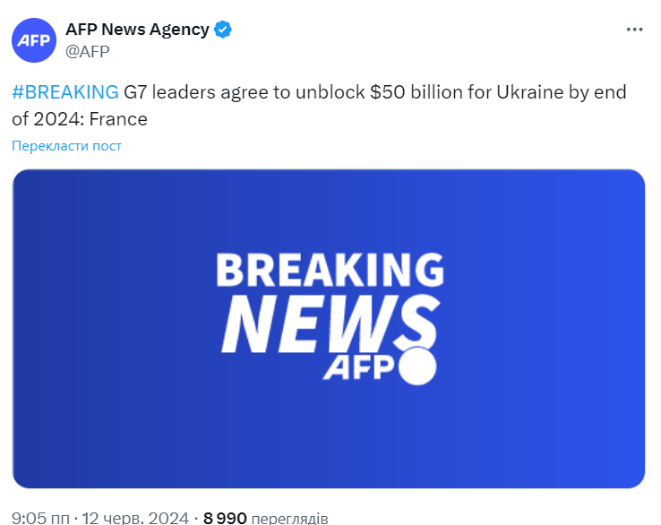Click the AFP logo inside the image
This screenshot has width=661, height=525.
coord(380,366)
